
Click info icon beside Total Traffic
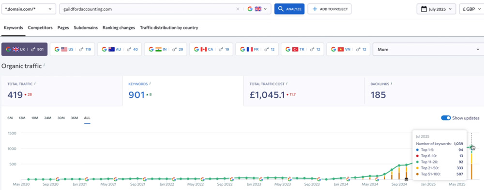(x=35, y=83)
